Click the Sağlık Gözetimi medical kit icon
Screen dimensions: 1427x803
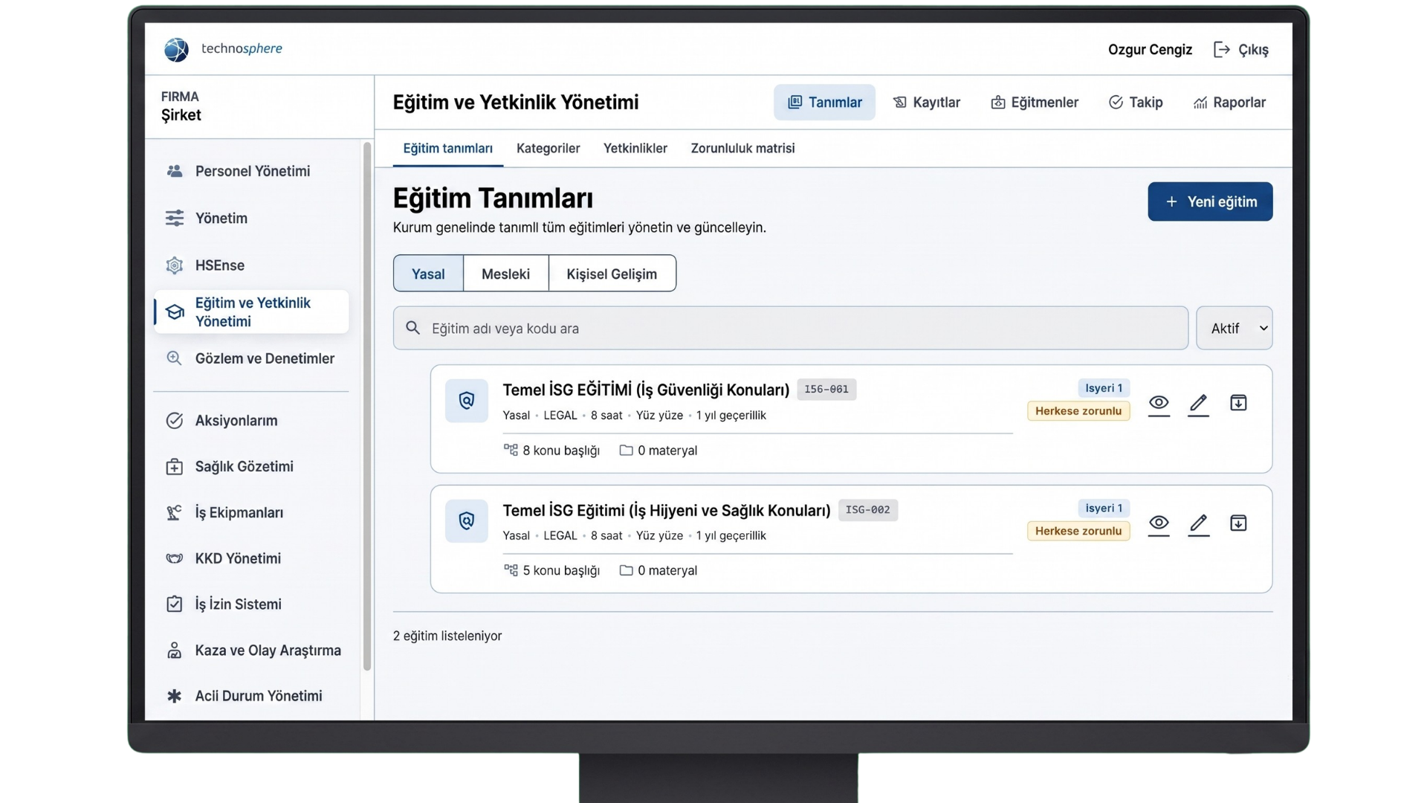175,467
